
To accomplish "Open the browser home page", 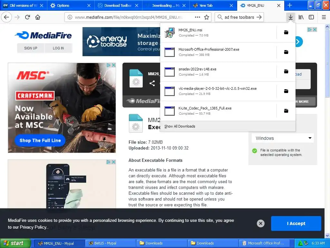I will [x=38, y=17].
